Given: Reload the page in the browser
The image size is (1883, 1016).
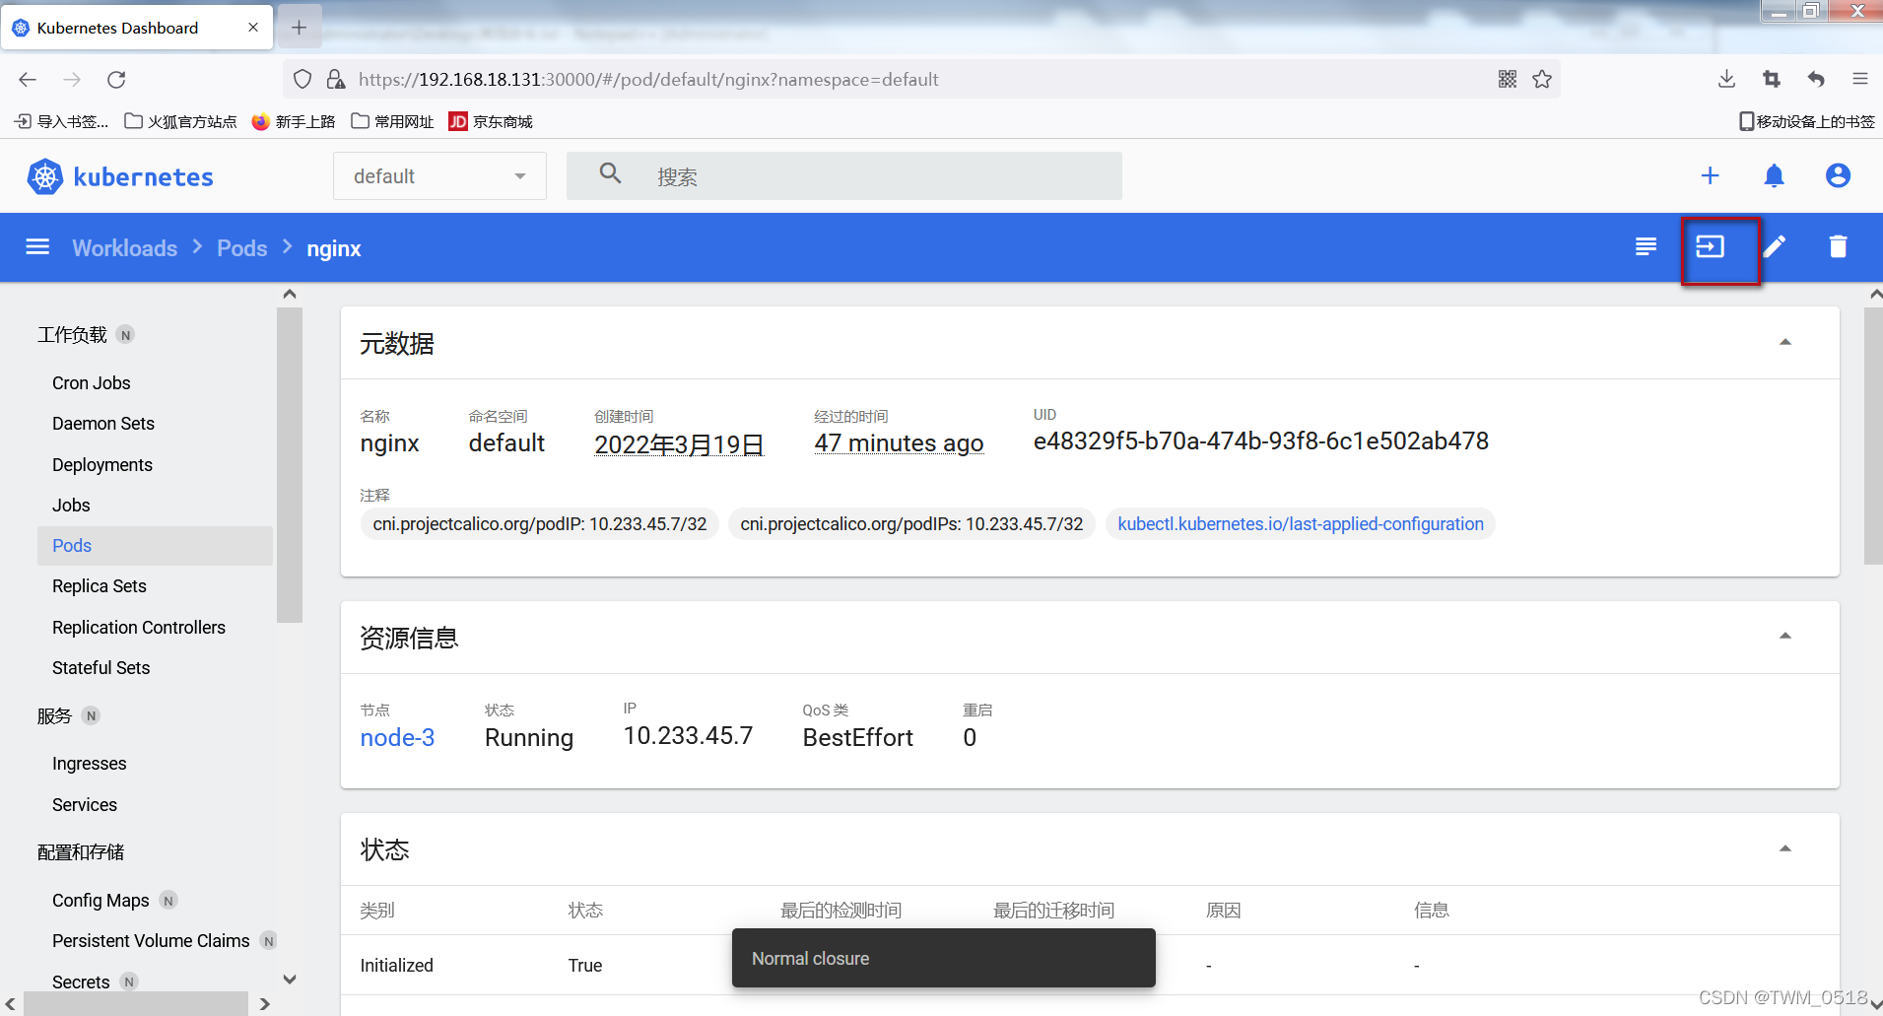Looking at the screenshot, I should pos(116,80).
